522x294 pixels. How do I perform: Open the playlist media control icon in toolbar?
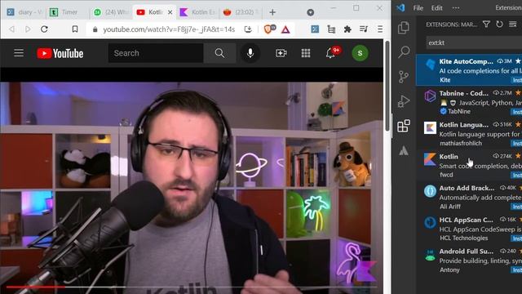364,29
